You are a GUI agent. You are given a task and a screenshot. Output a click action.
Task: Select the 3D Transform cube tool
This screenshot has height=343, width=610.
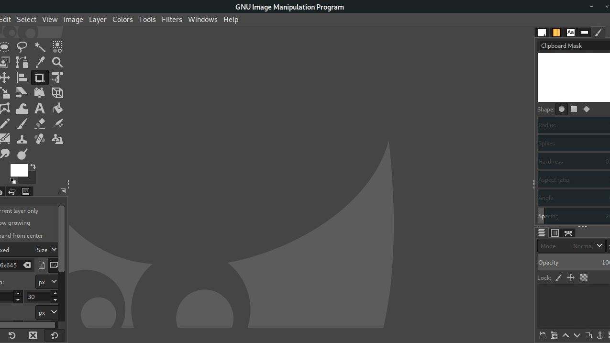click(57, 93)
